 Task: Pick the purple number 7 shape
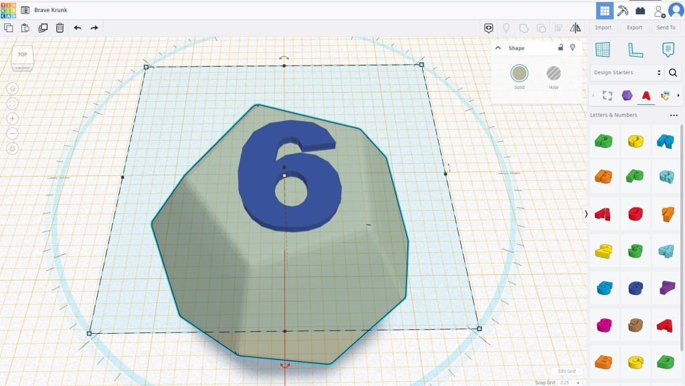click(667, 288)
